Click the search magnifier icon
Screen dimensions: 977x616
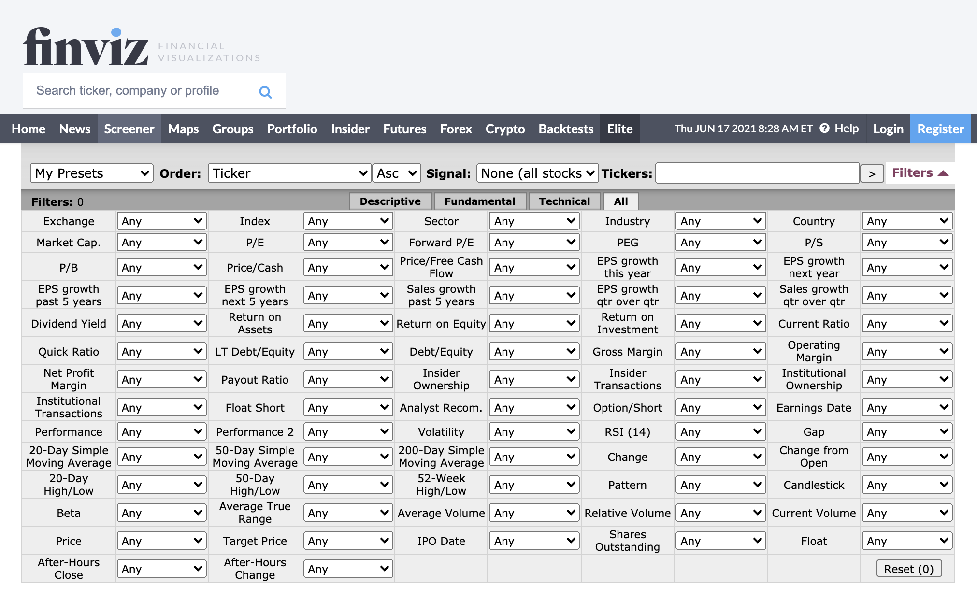[265, 92]
